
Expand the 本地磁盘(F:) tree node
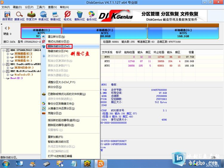point(8,57)
